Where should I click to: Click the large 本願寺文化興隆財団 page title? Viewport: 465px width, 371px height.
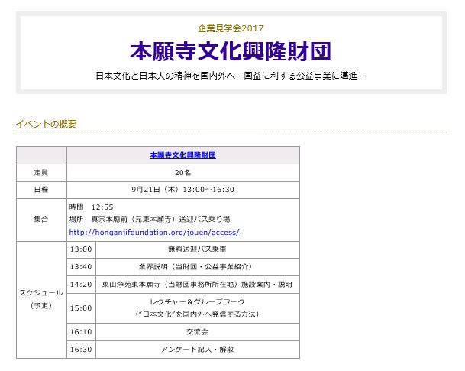[231, 51]
